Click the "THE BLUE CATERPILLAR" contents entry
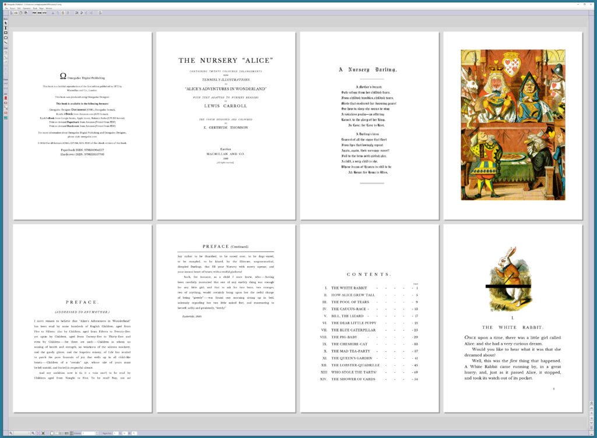Screen dimensions: 597x438 [x=353, y=330]
